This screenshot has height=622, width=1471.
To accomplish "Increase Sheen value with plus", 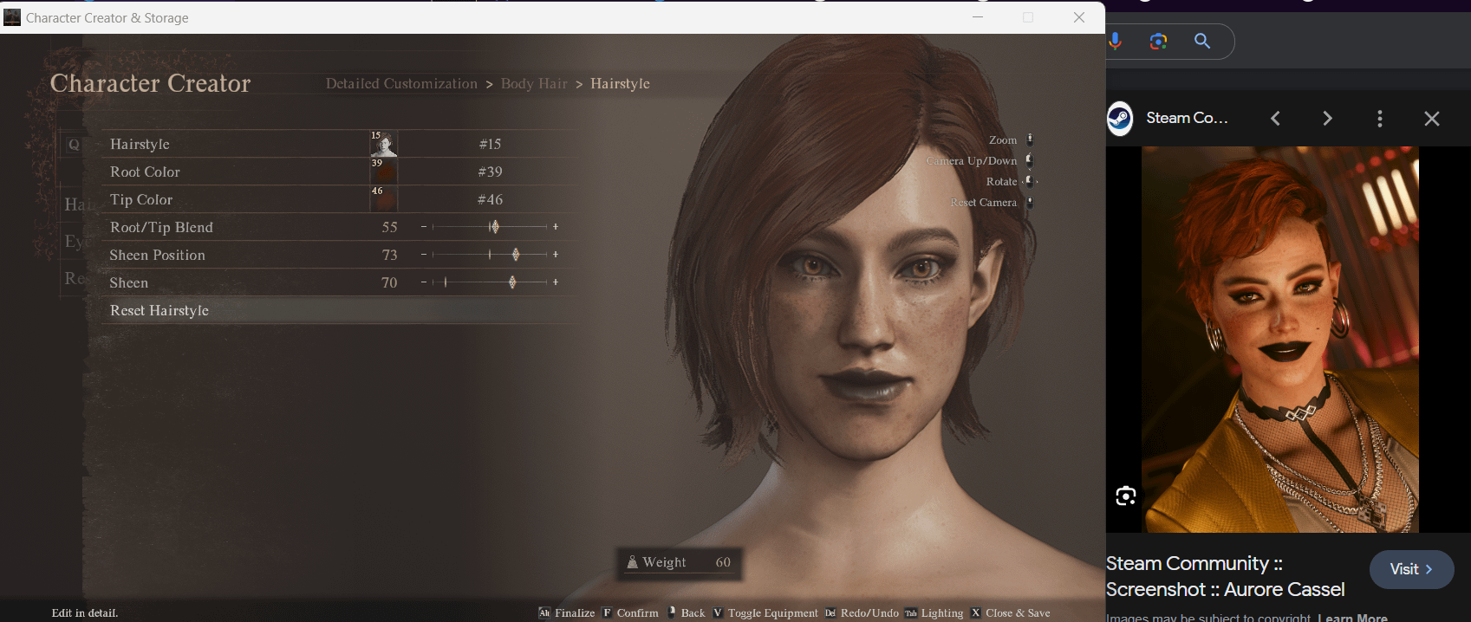I will tap(556, 282).
